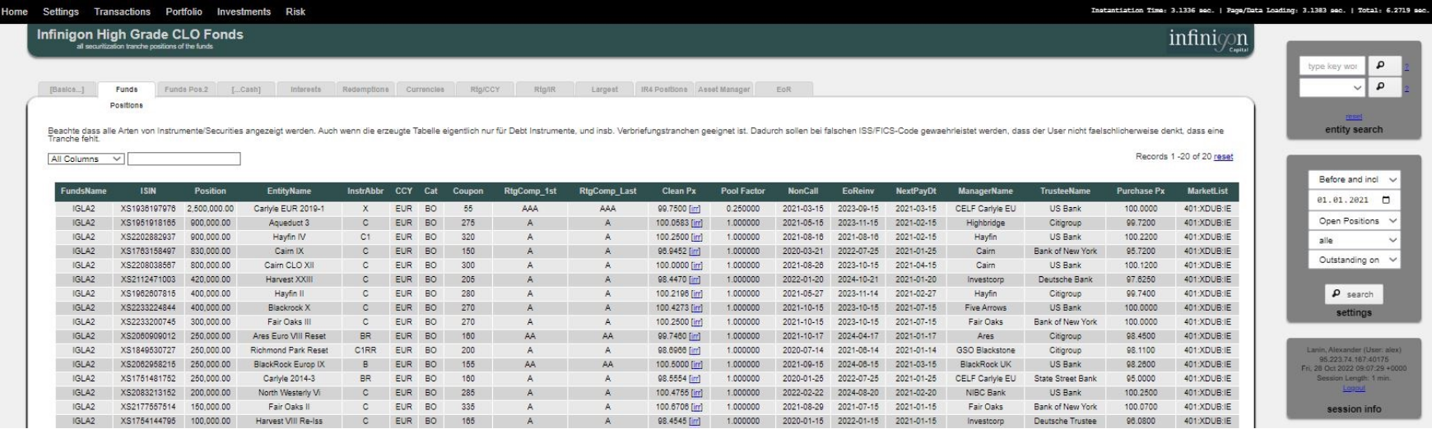Switch to the Funds Pos.2 tab

click(x=186, y=90)
